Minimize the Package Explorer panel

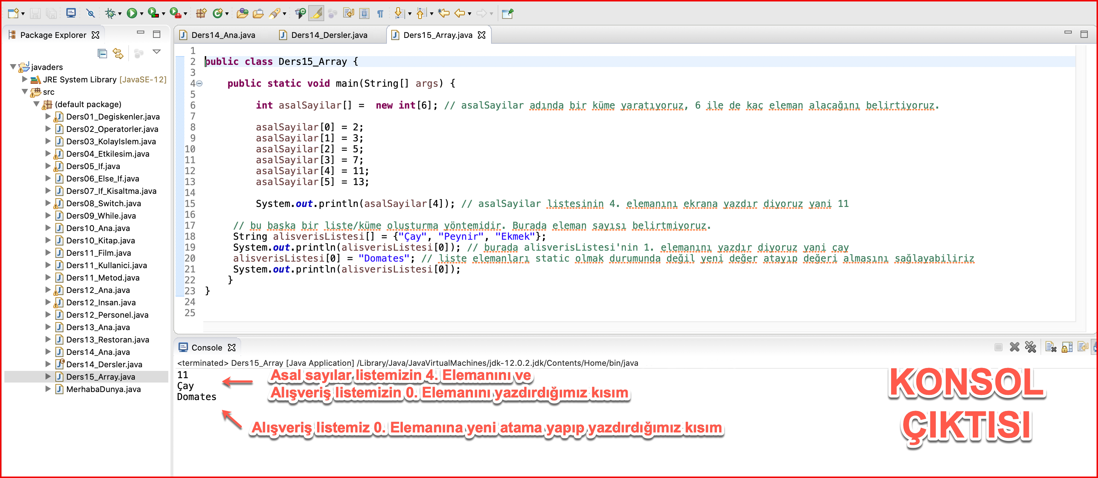coord(140,32)
